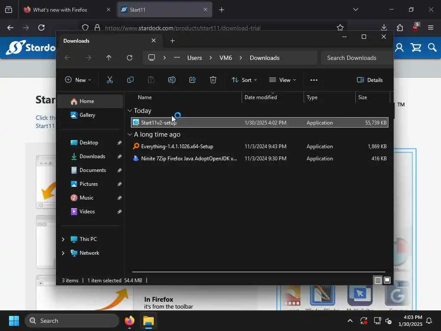Expand chevron after Users in breadcrumb
Screen dimensions: 441x331
pyautogui.click(x=211, y=58)
